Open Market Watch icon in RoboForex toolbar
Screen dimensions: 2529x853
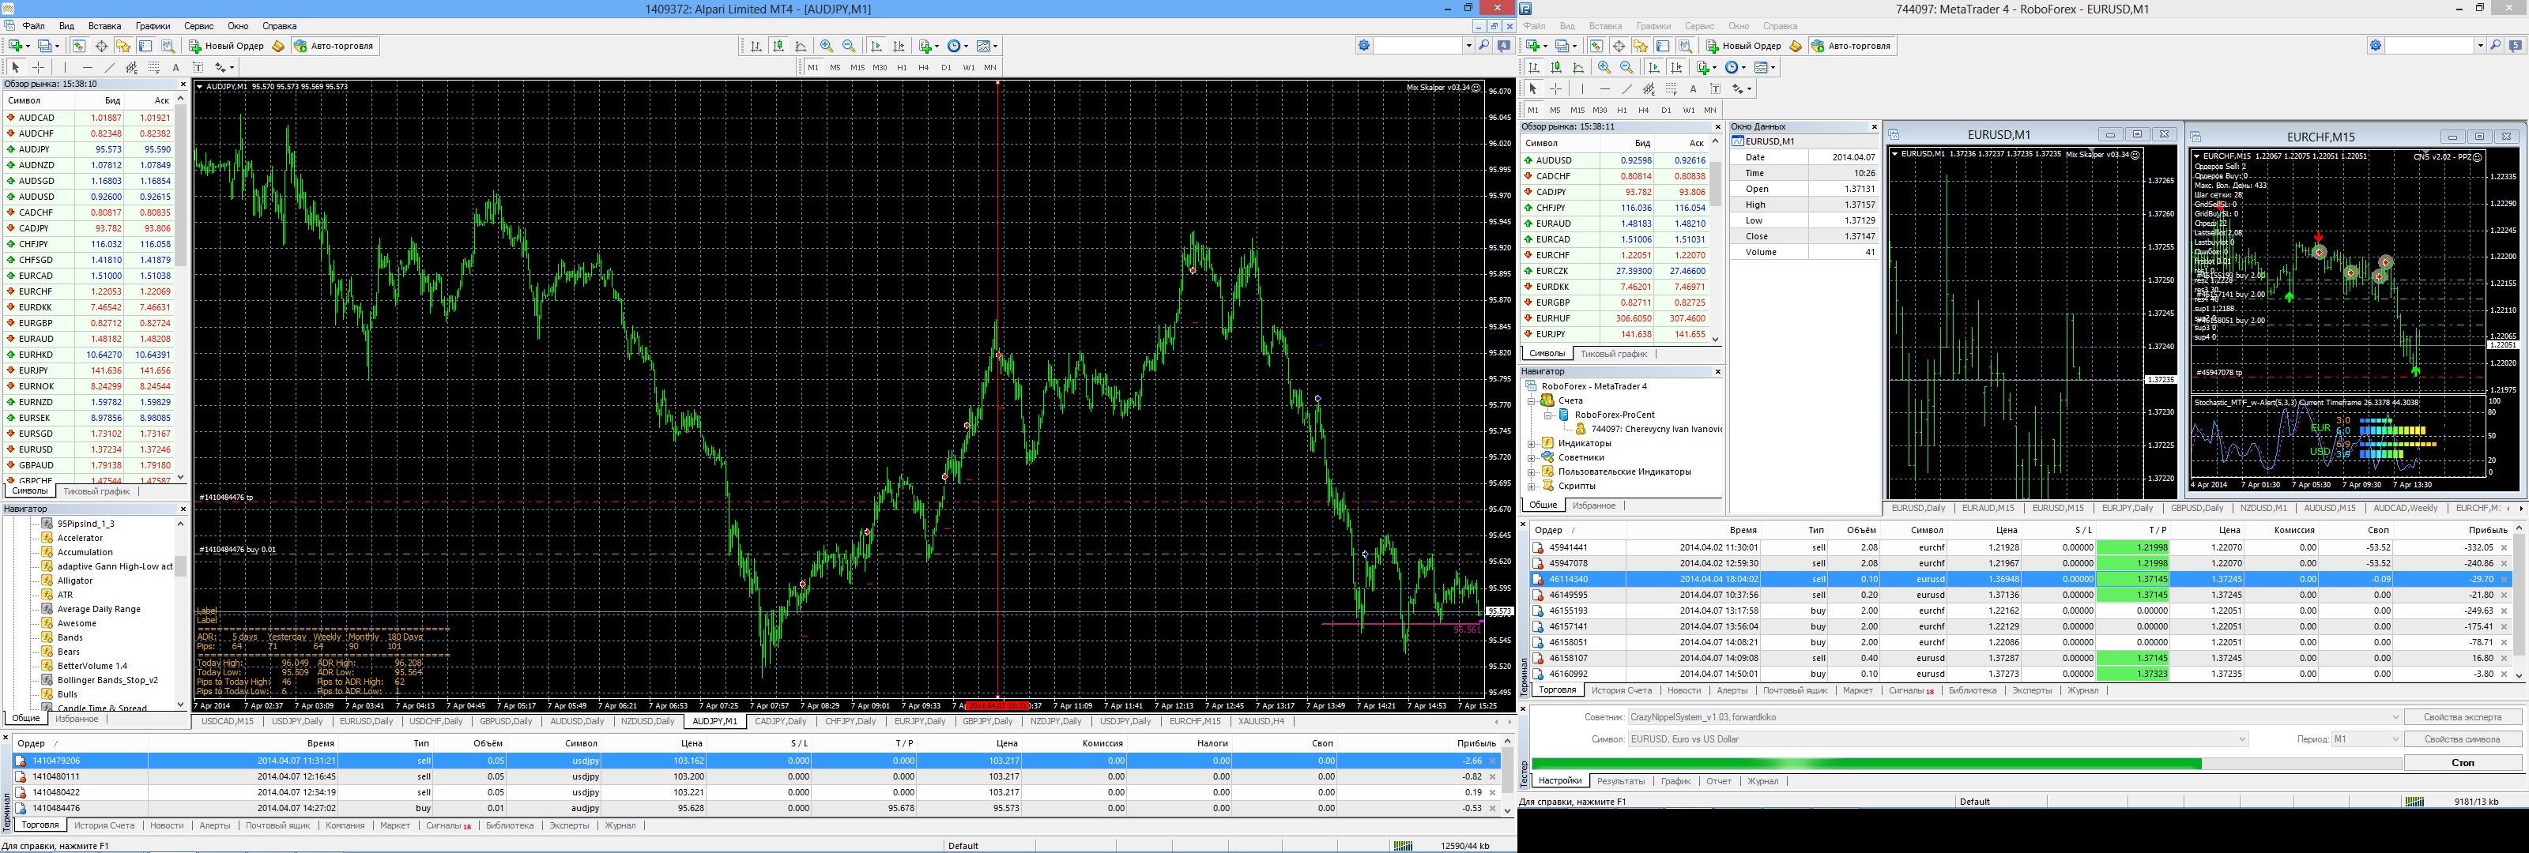(x=1596, y=46)
